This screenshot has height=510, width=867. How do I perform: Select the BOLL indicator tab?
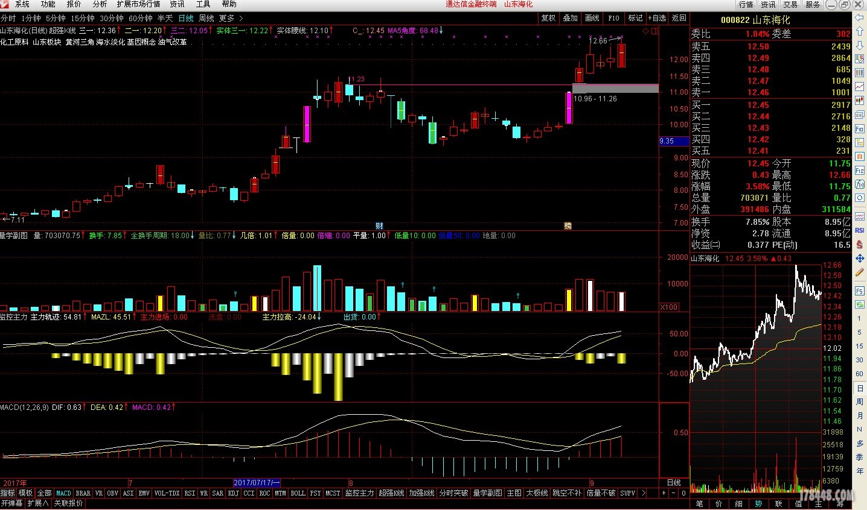298,493
